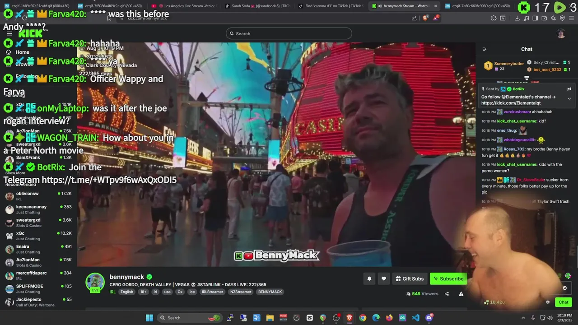Screen dimensions: 578x325
Task: Subscribe to bennymack's channel
Action: pos(448,279)
